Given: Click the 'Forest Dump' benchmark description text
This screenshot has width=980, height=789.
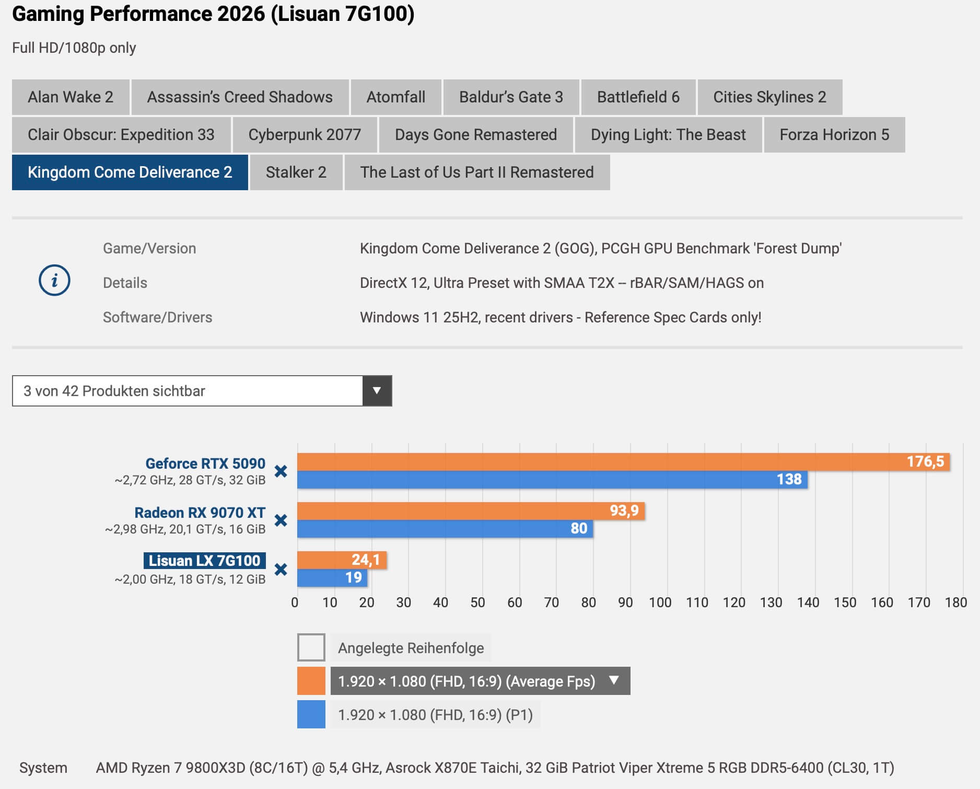Looking at the screenshot, I should (601, 248).
